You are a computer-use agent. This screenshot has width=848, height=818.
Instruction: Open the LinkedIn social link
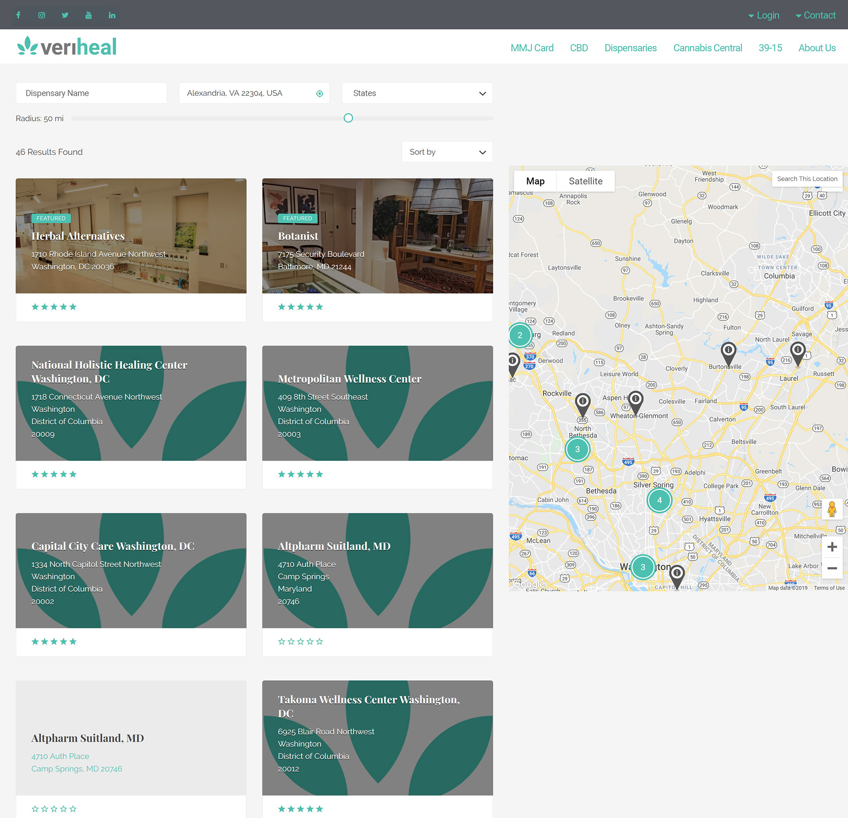click(112, 15)
